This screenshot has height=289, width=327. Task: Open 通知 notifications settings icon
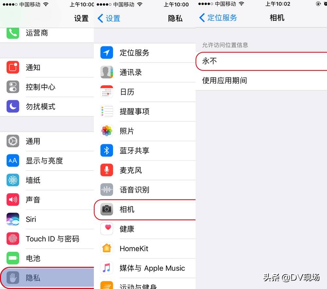coord(12,67)
